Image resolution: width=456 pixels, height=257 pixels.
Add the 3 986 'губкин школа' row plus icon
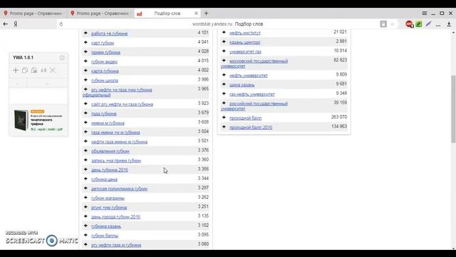coord(85,79)
